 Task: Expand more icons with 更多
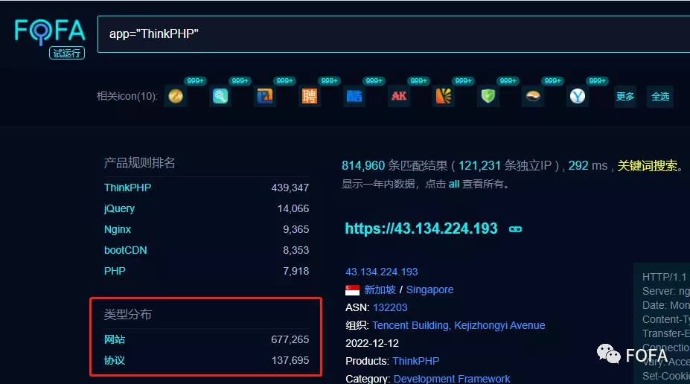click(x=625, y=97)
